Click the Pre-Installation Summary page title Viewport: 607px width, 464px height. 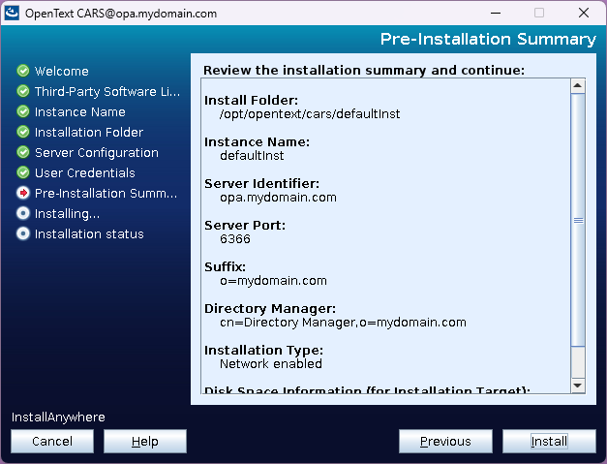coord(488,39)
